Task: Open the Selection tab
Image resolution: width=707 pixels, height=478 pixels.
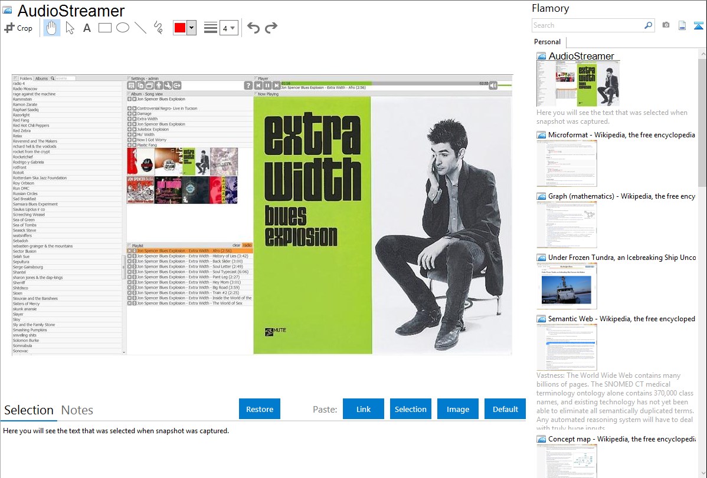Action: pyautogui.click(x=29, y=410)
